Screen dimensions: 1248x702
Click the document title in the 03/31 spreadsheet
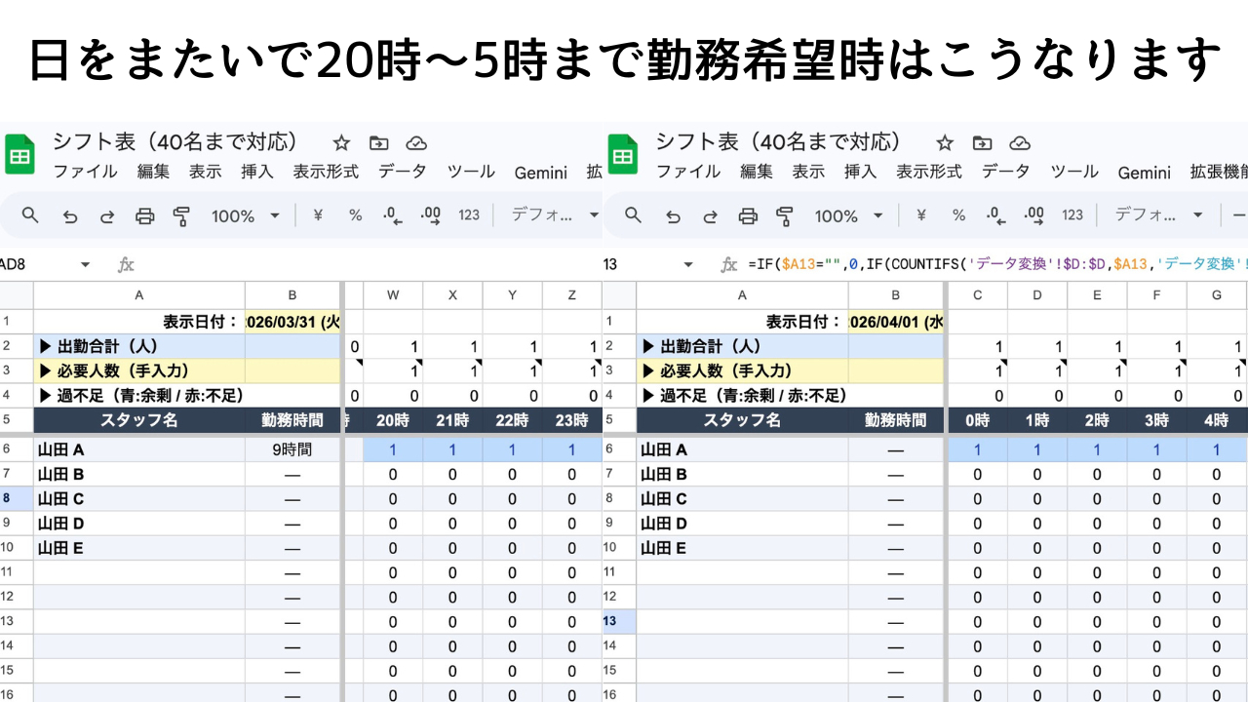[175, 142]
